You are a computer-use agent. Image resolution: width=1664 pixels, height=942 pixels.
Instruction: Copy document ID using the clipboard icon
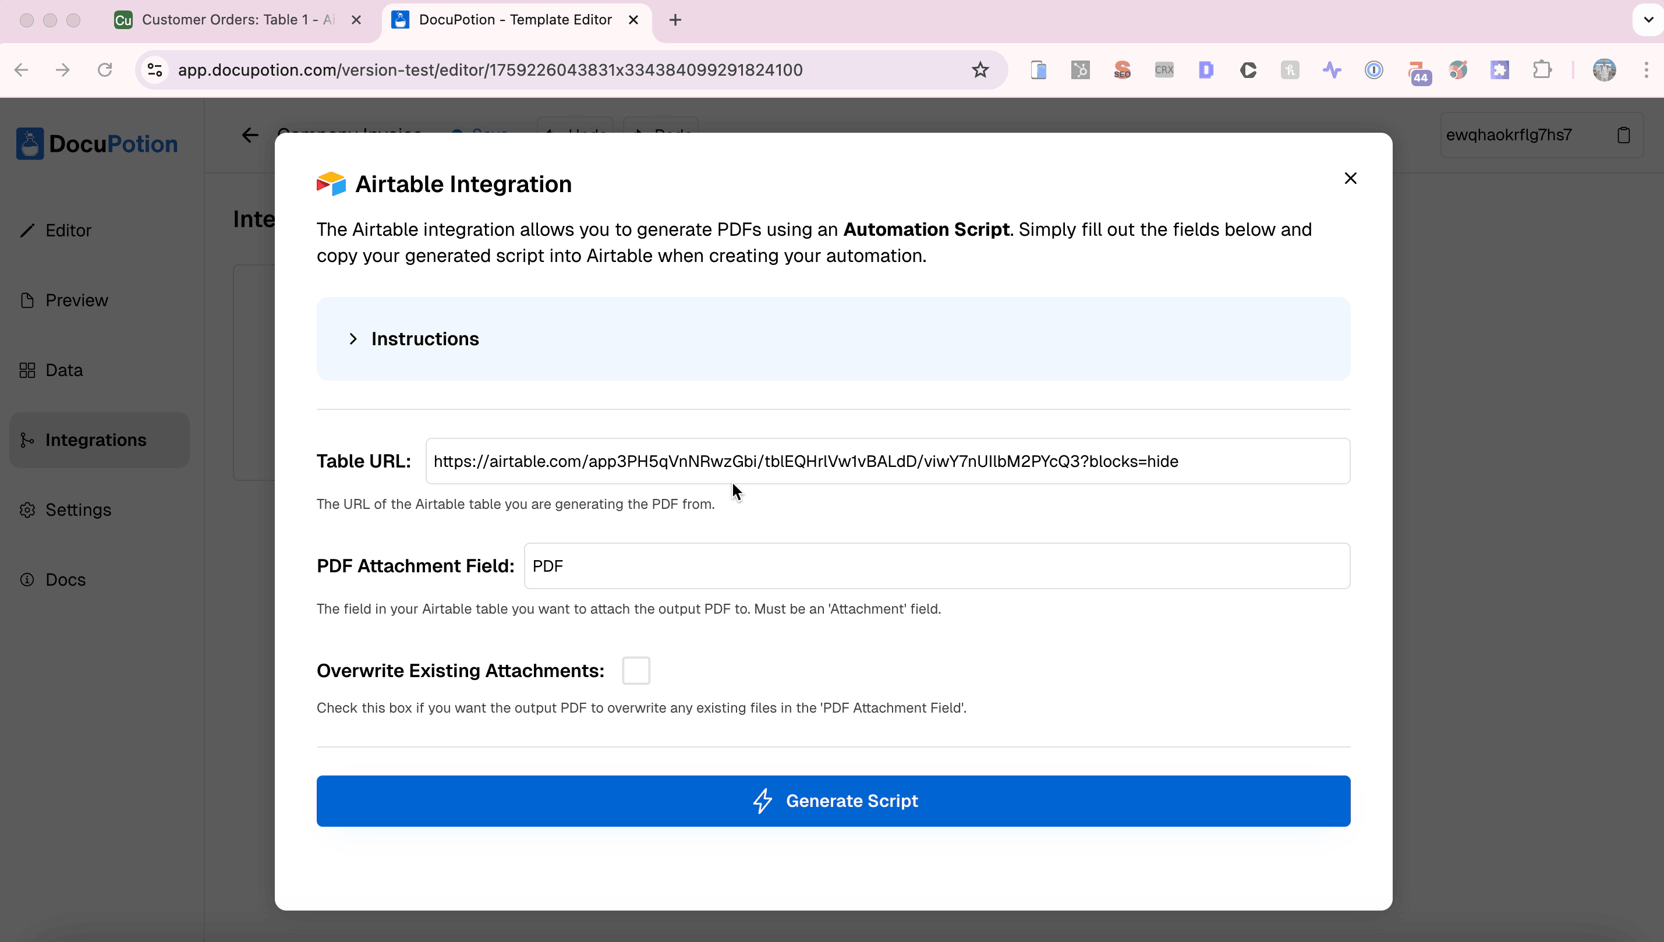(1624, 134)
